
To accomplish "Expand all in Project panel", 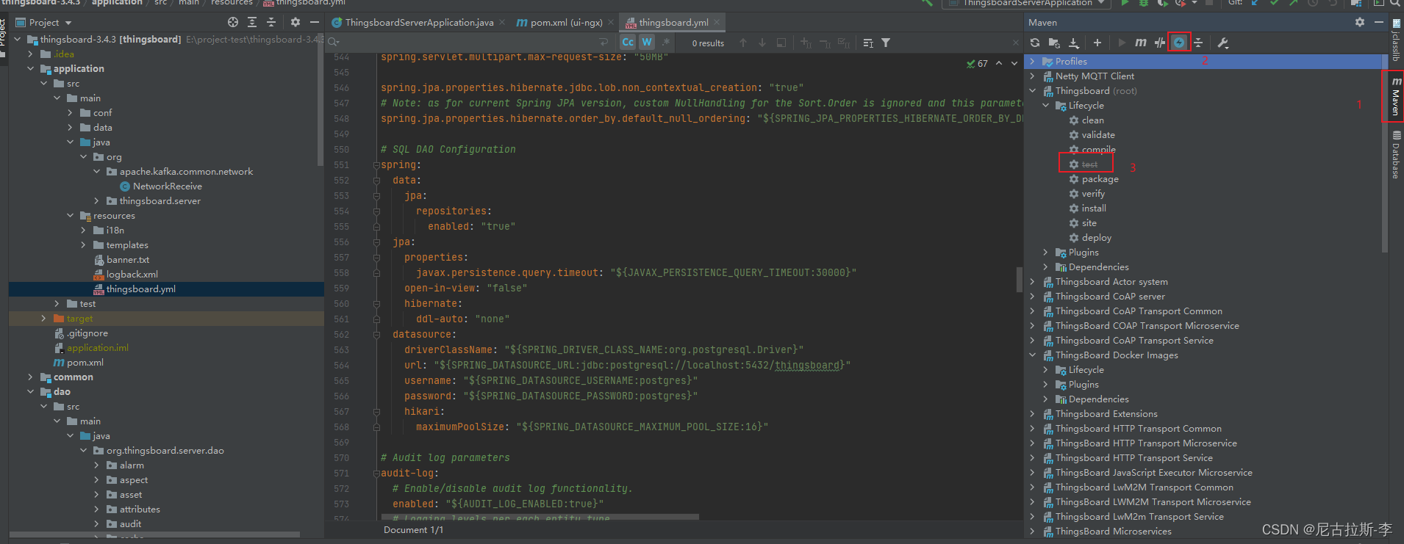I will click(252, 22).
